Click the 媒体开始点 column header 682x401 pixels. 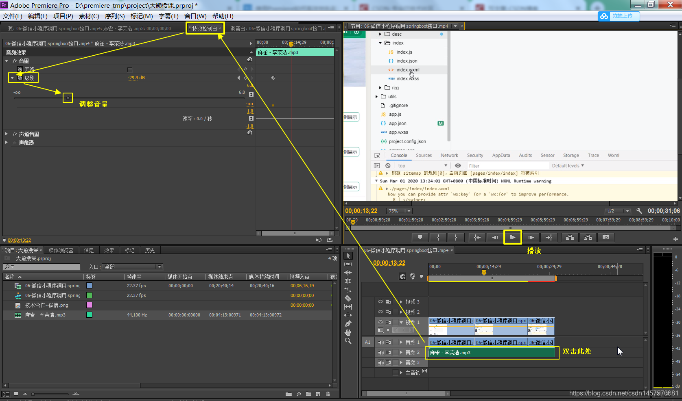(x=180, y=277)
